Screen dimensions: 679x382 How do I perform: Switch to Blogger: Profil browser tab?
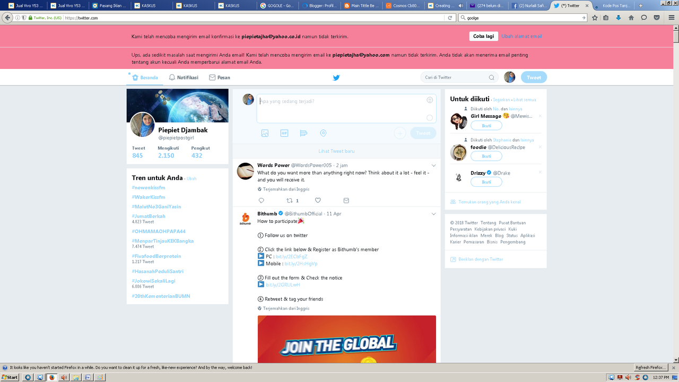click(320, 5)
